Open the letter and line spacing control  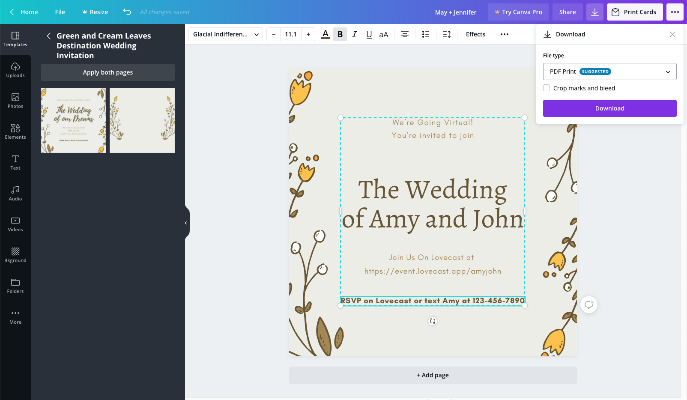pos(447,34)
